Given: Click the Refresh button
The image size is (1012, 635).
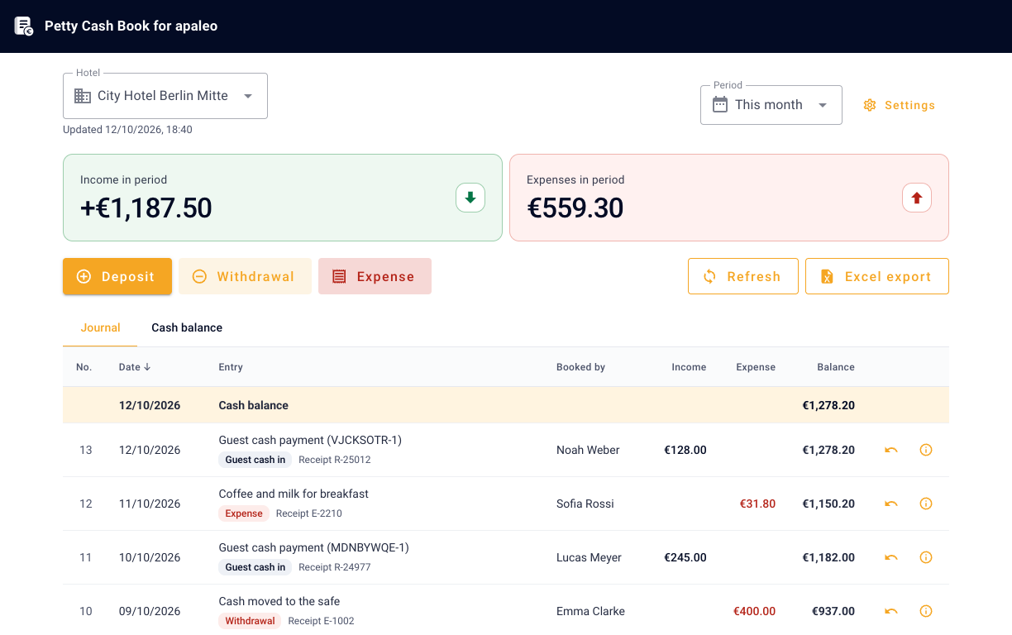Looking at the screenshot, I should (x=743, y=276).
